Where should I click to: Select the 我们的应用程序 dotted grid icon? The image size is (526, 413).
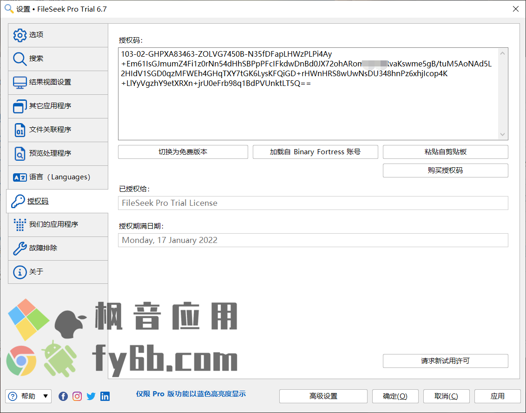(x=20, y=225)
